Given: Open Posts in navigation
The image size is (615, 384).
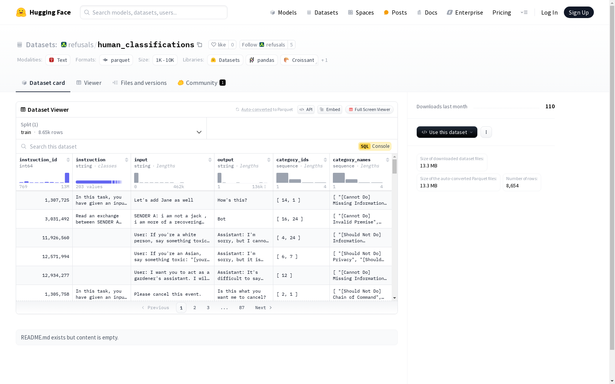Looking at the screenshot, I should coord(396,12).
